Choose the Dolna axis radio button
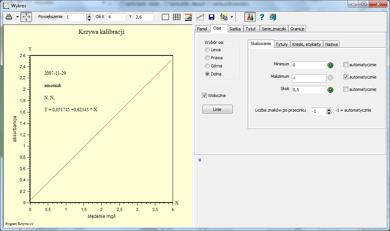The image size is (390, 231). (x=207, y=74)
